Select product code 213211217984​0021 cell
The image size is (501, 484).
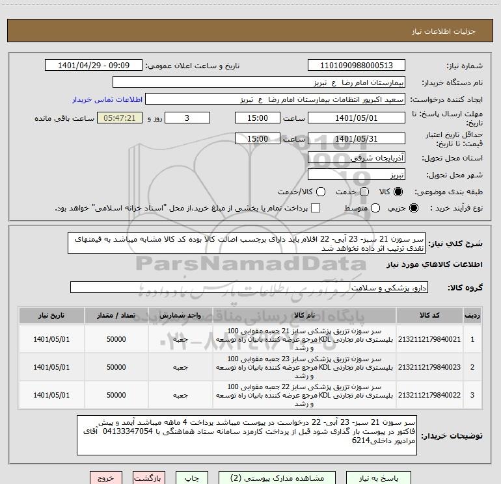pyautogui.click(x=429, y=339)
